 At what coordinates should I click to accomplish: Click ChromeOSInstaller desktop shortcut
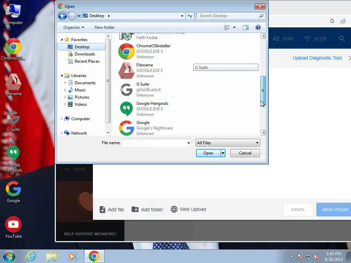click(13, 49)
